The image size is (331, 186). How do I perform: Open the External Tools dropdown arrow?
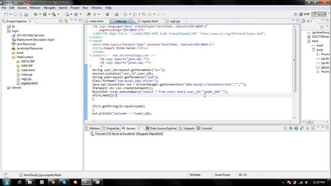tap(58, 14)
